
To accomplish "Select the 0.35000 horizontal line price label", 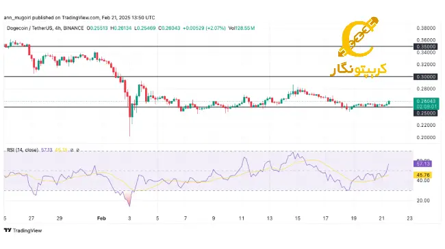I will pyautogui.click(x=425, y=46).
